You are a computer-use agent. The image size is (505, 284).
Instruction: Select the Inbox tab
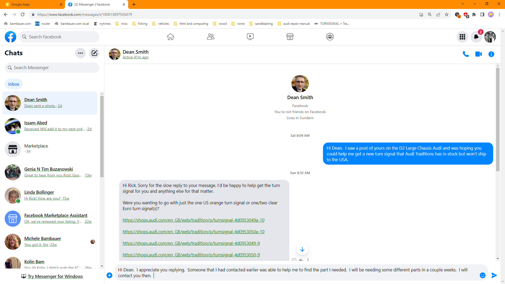coord(14,84)
